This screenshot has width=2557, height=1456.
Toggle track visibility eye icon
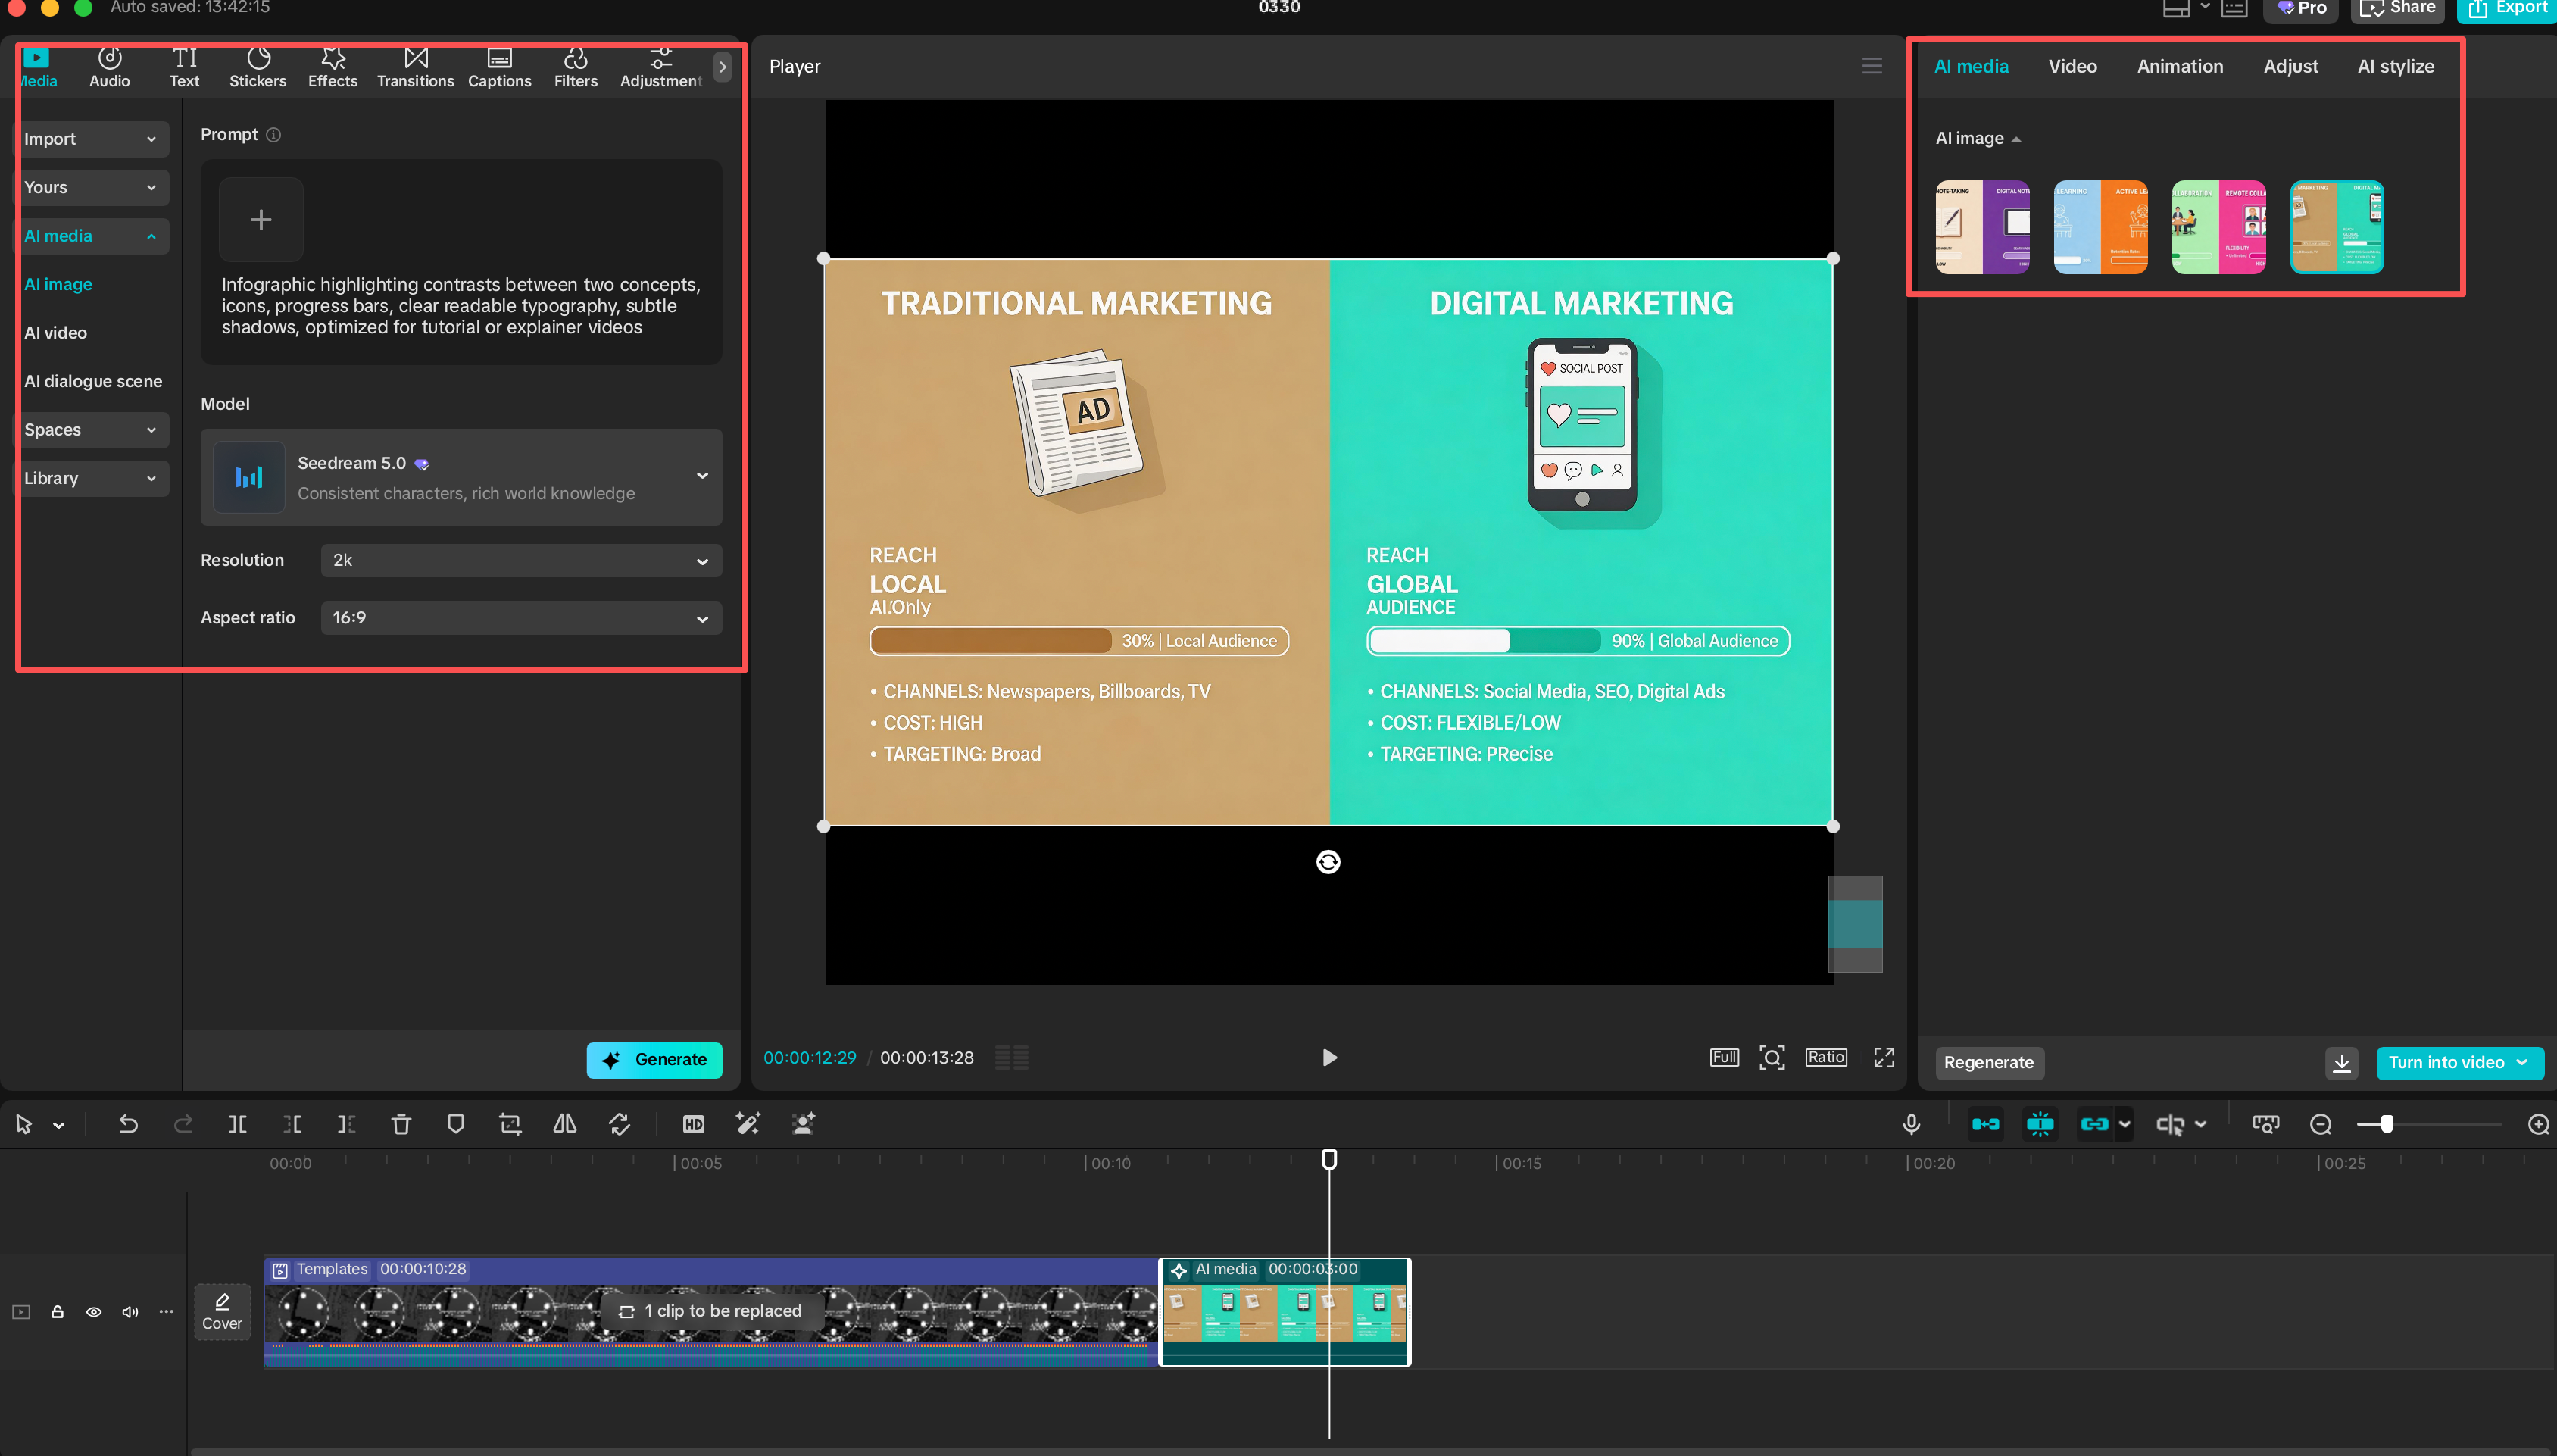point(94,1311)
